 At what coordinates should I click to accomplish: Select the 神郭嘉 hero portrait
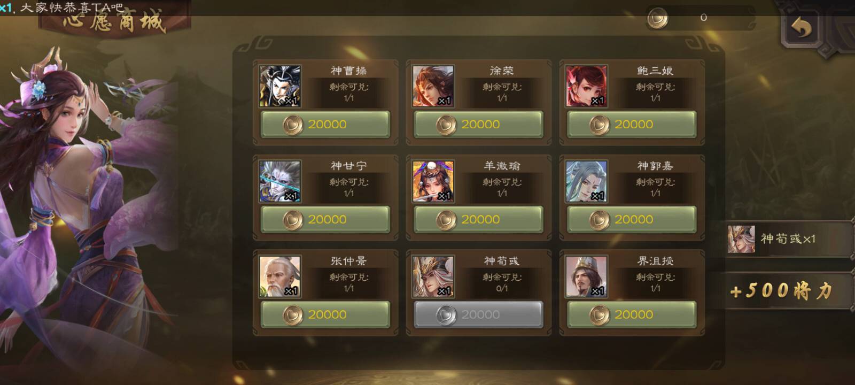click(x=587, y=182)
